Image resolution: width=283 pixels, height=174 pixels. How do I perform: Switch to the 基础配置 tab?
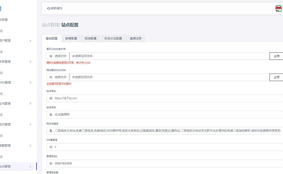pyautogui.click(x=52, y=38)
